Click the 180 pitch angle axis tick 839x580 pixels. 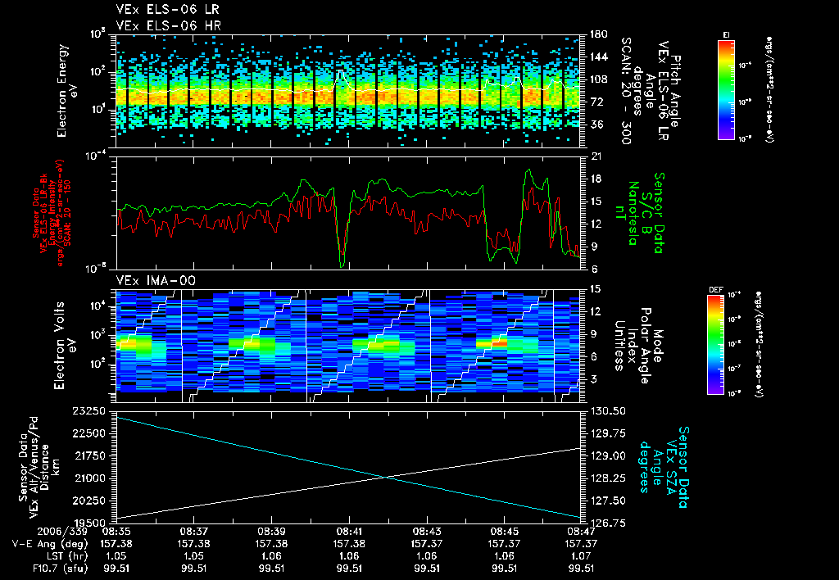(x=598, y=34)
